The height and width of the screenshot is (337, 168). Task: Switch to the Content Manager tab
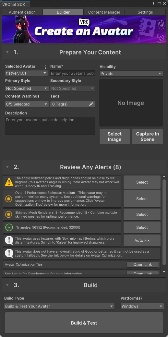click(104, 12)
